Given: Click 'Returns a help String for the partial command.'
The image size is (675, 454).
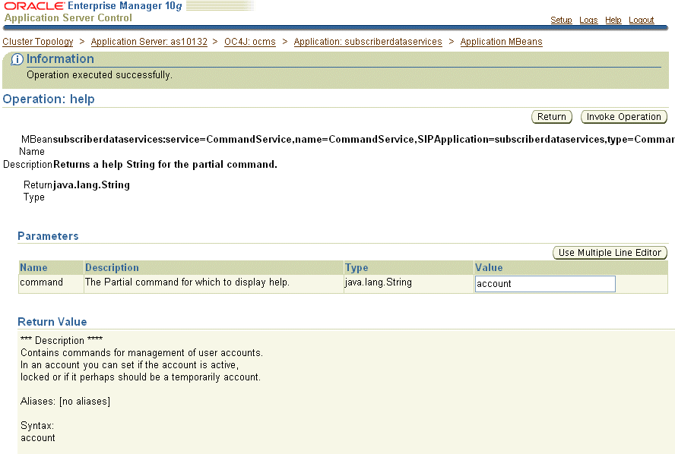Looking at the screenshot, I should 165,164.
